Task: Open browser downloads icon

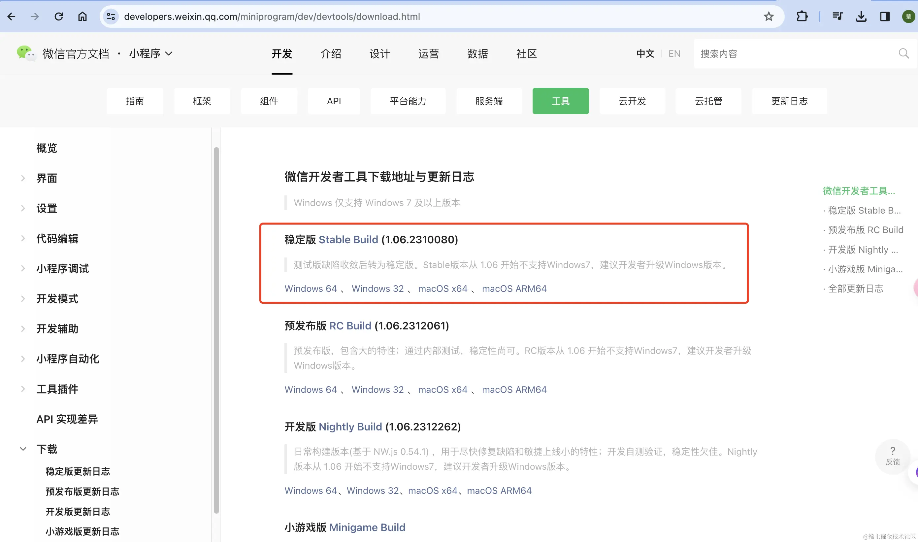Action: coord(861,17)
